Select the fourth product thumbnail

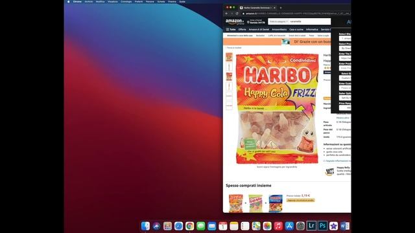pos(229,86)
